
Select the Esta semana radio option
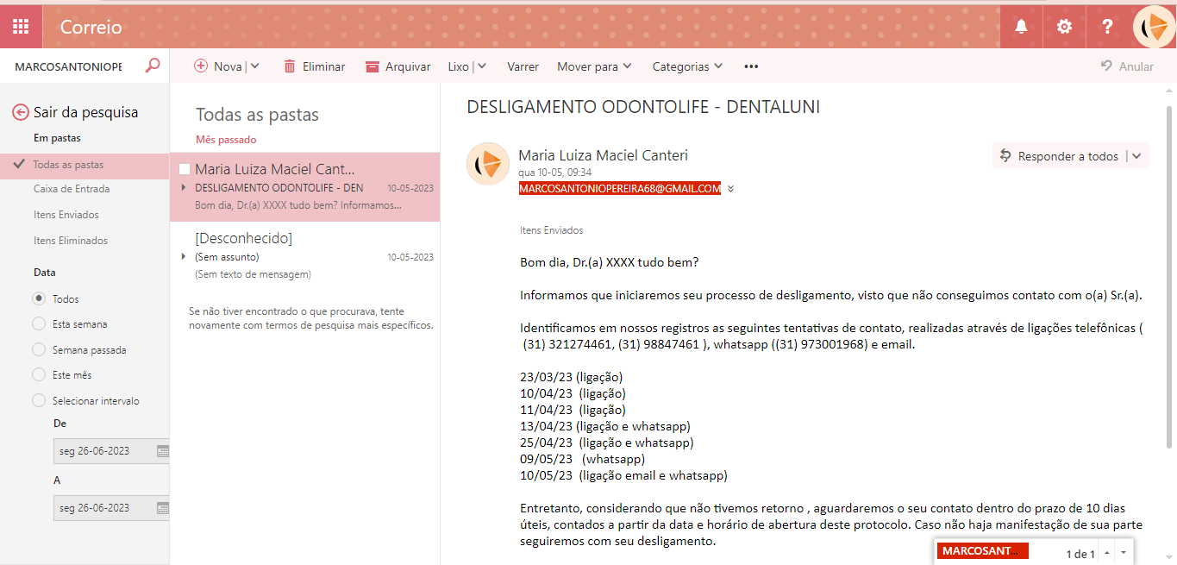point(39,324)
